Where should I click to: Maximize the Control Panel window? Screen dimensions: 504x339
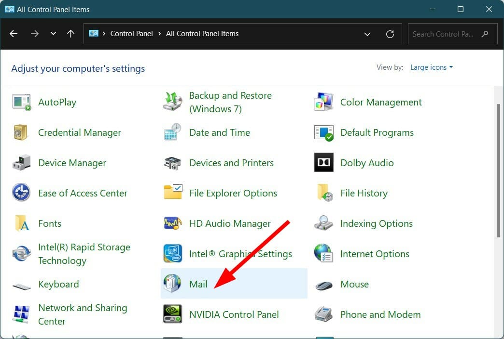pos(460,9)
